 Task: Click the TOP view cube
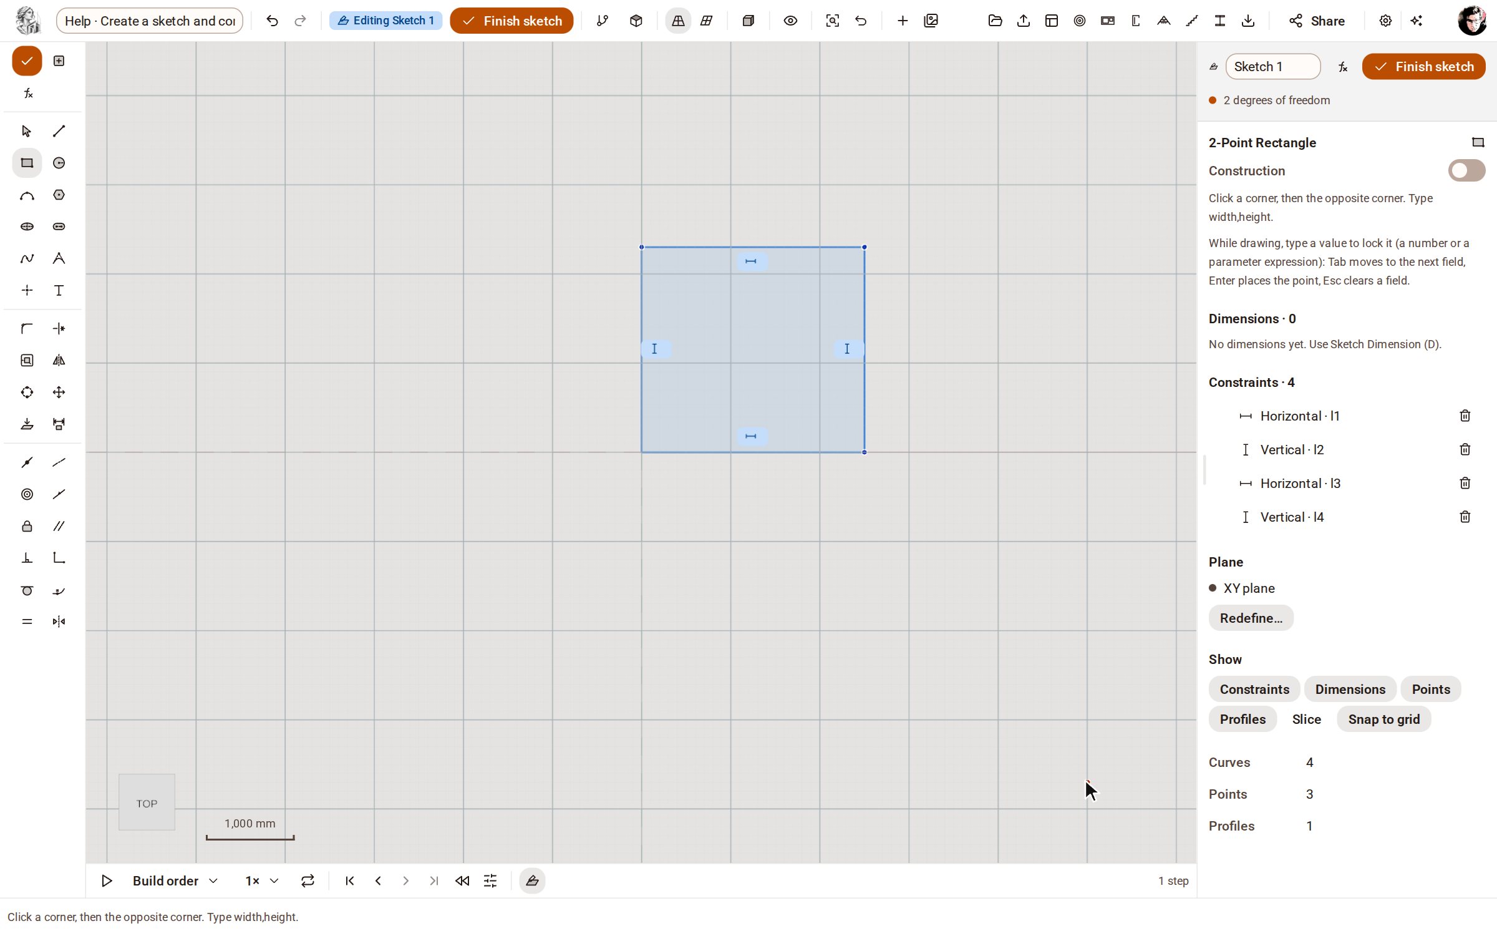[147, 802]
